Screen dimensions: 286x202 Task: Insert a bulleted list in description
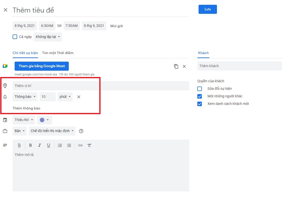69,145
